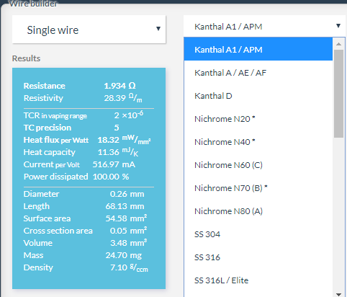Choose SS 316L / Elite option
This screenshot has width=347, height=297.
(x=258, y=280)
